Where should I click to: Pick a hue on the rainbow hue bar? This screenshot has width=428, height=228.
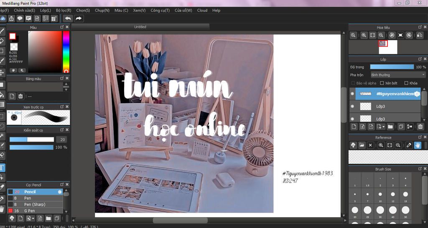click(x=66, y=51)
